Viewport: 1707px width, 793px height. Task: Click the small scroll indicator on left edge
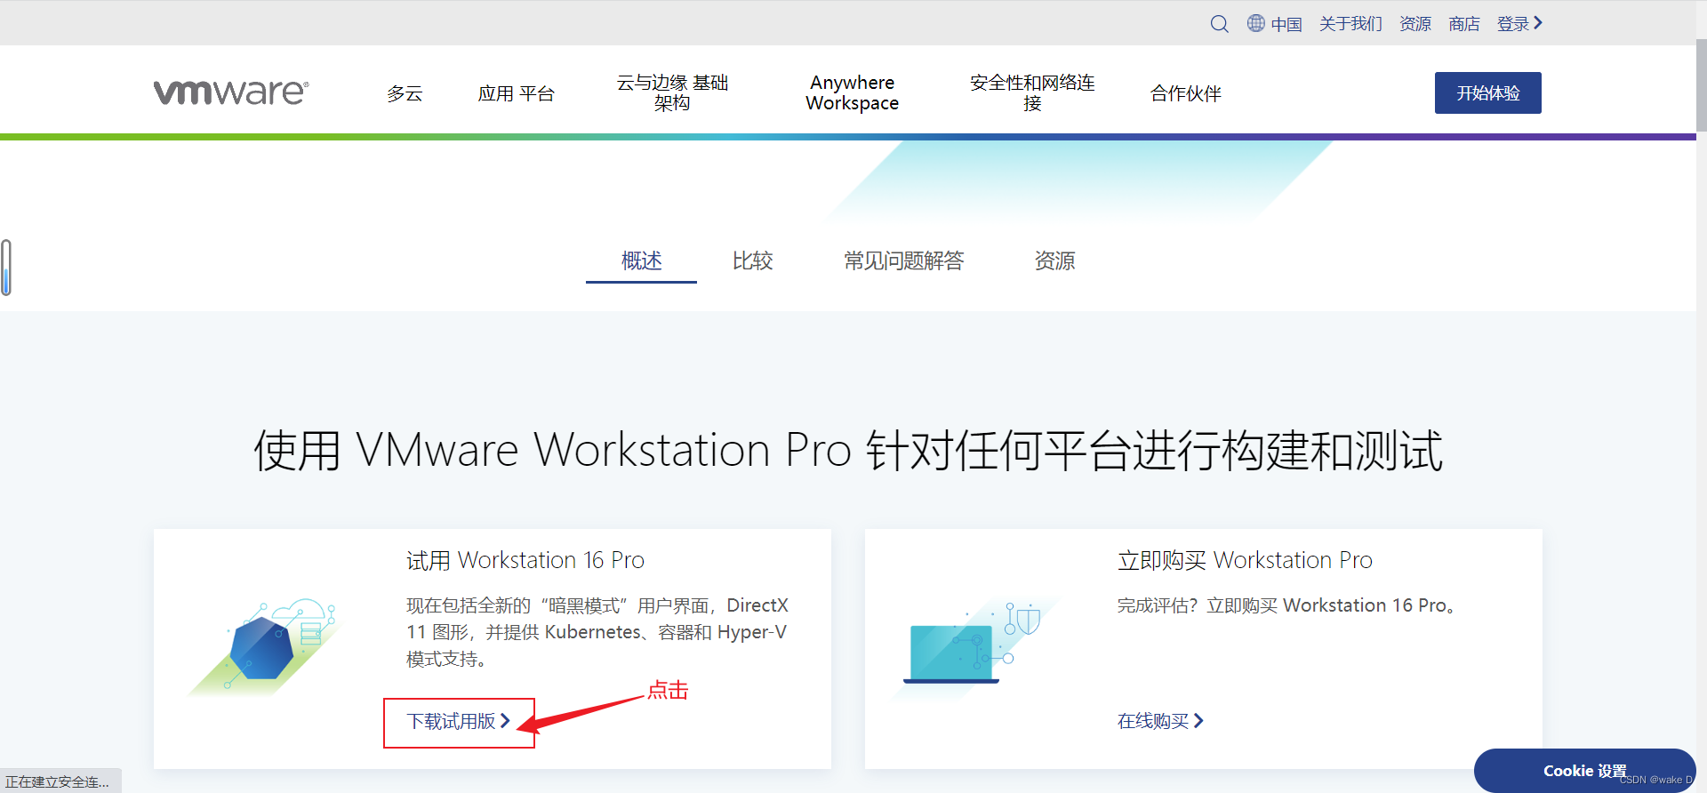(x=6, y=267)
